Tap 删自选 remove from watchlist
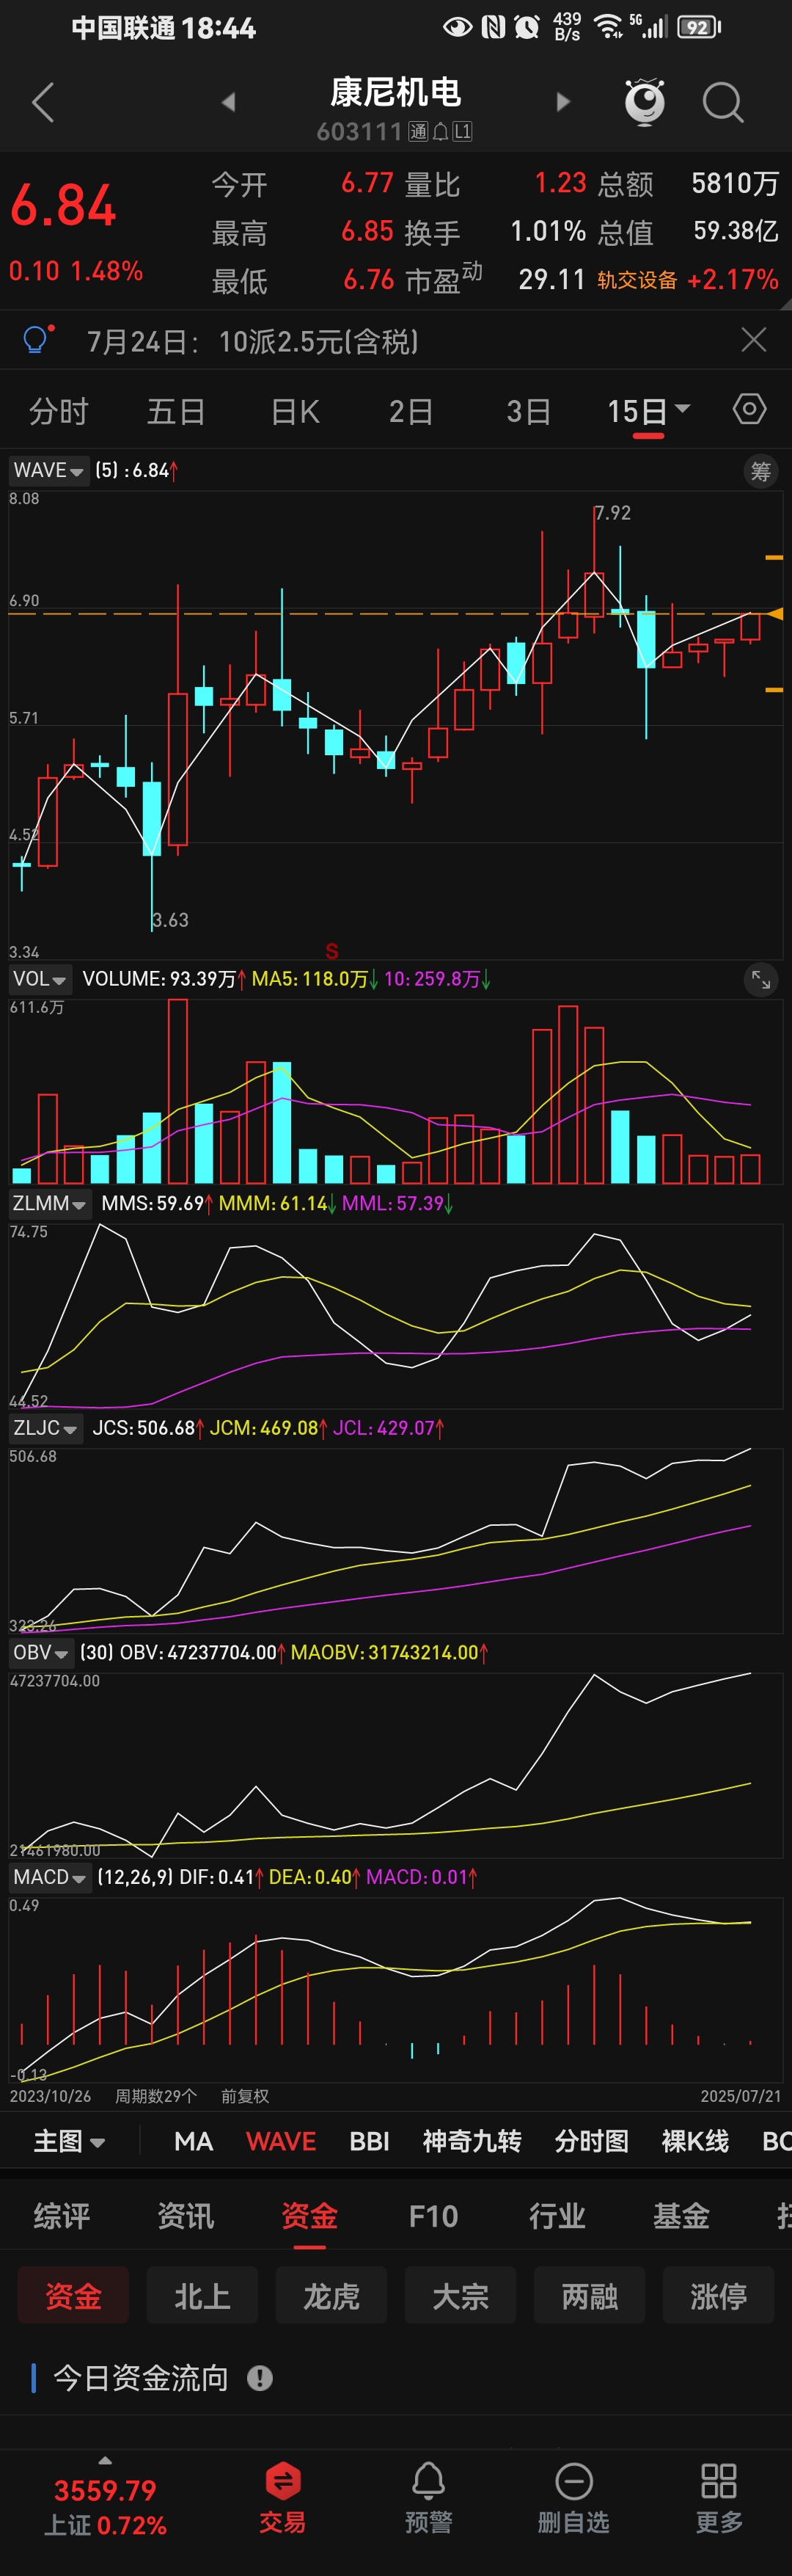 (x=573, y=2497)
